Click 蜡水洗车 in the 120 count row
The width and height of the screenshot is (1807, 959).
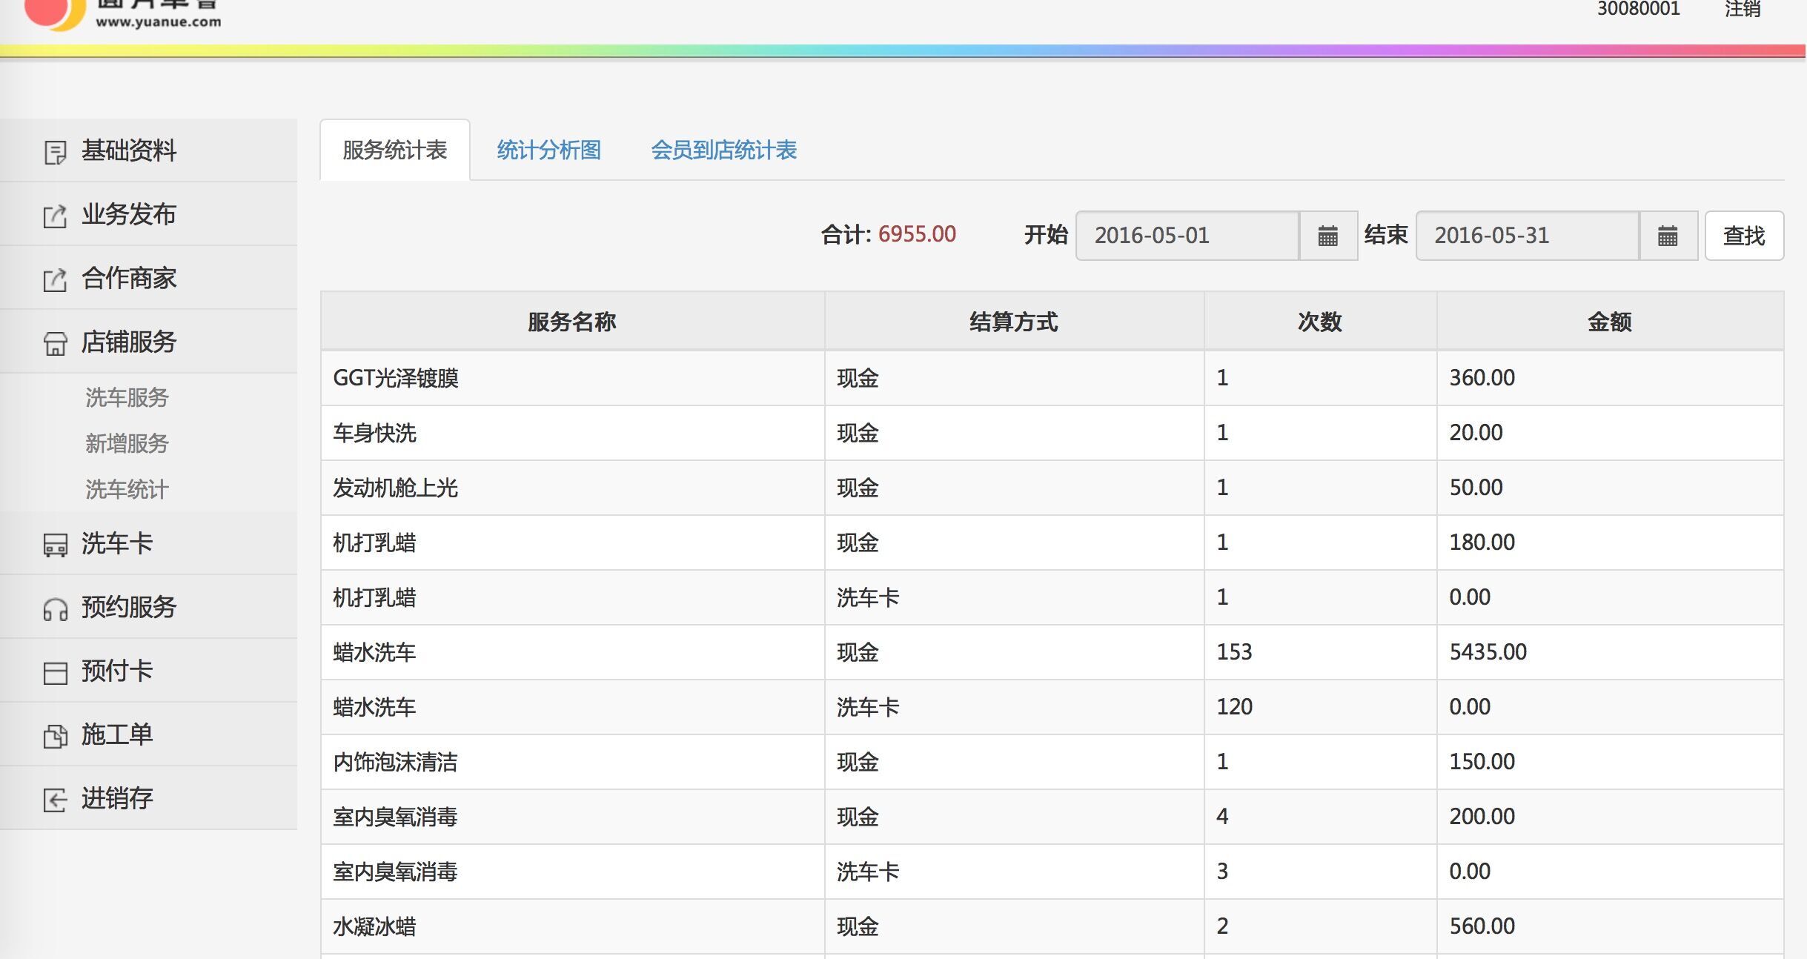point(374,707)
